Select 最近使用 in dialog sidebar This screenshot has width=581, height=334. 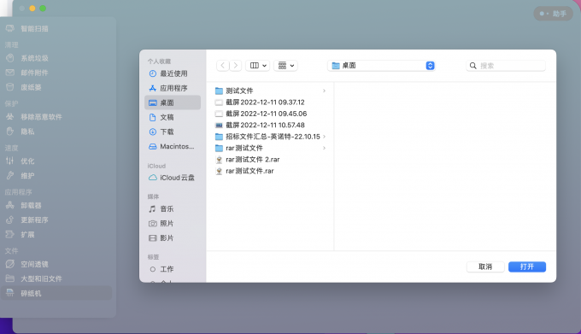click(x=173, y=73)
